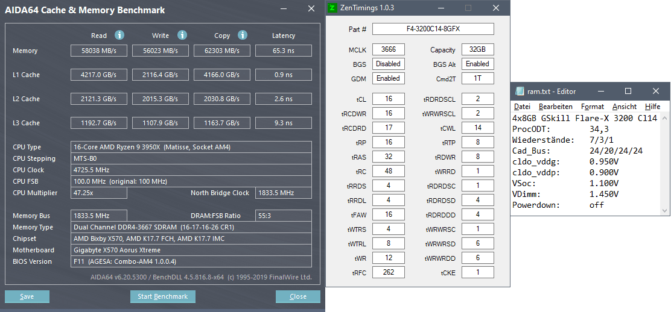
Task: Click the CPU Multiplier value 47.25x
Action: point(99,193)
